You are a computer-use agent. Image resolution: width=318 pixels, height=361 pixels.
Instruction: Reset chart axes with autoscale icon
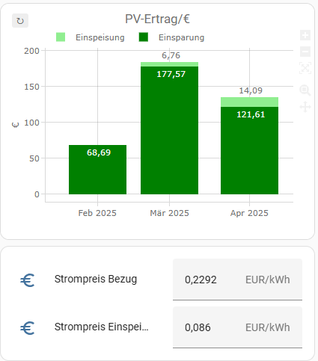click(305, 68)
